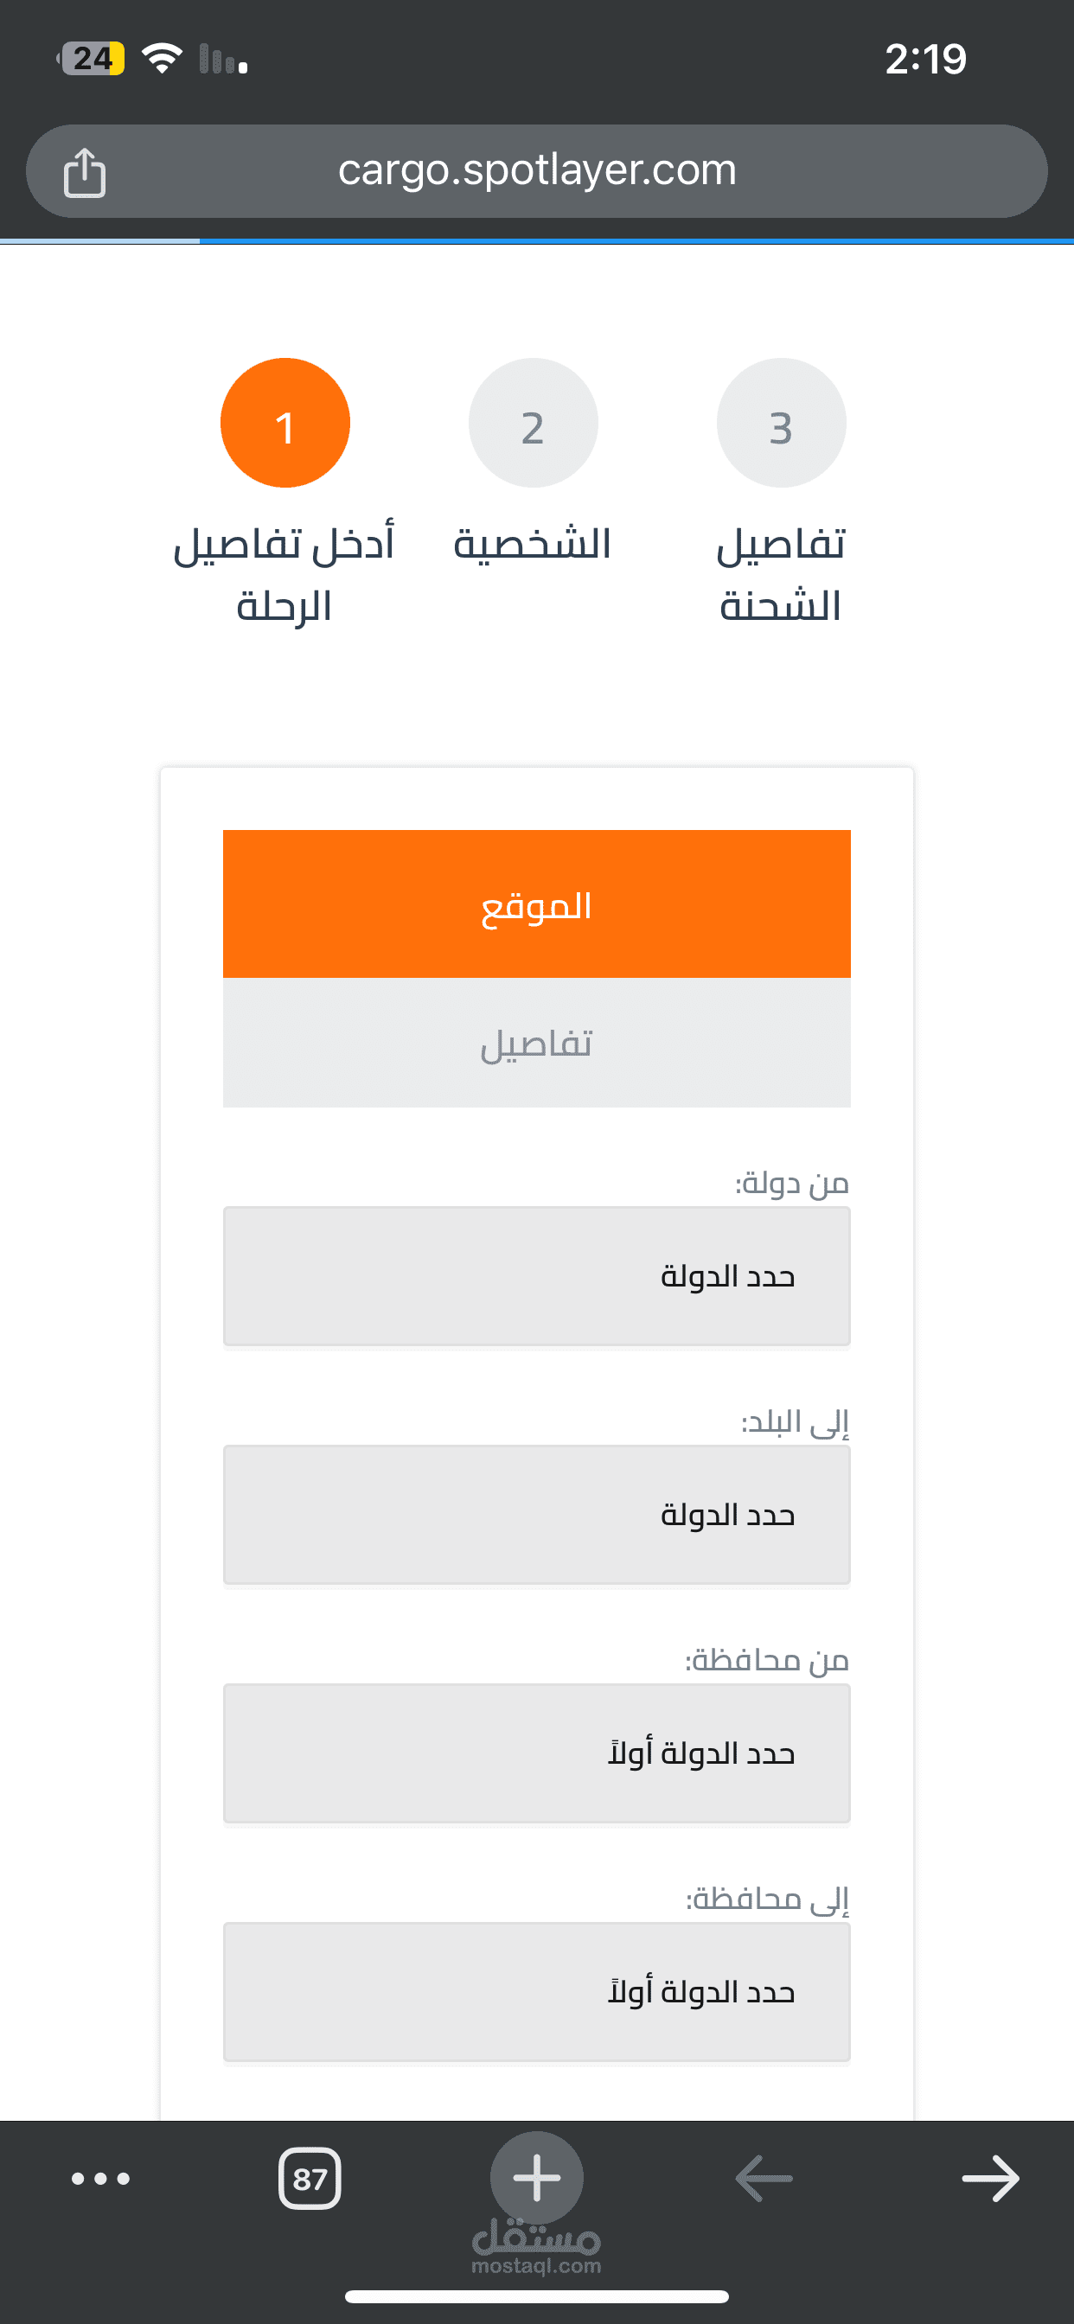Select step 2 circle (الشخصية)
The width and height of the screenshot is (1074, 2324).
coord(534,423)
